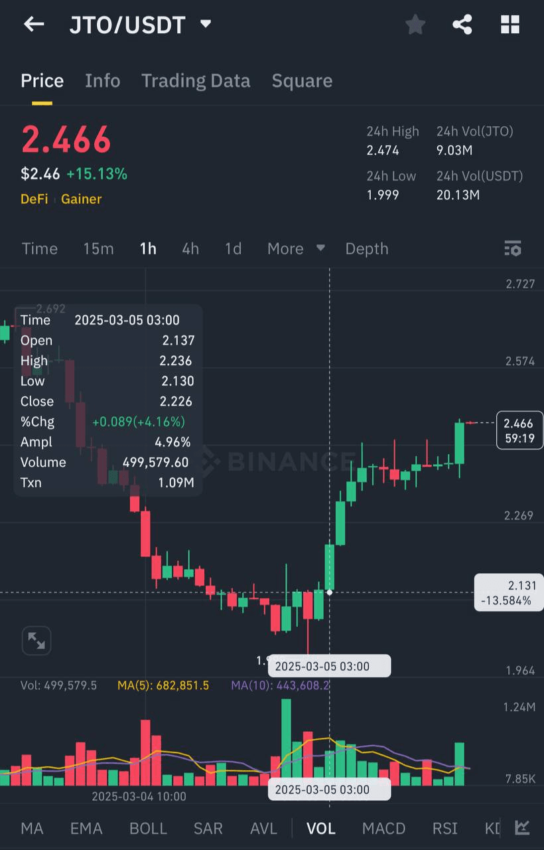Click the JTO/USDT pair title
Image resolution: width=544 pixels, height=850 pixels.
(127, 25)
